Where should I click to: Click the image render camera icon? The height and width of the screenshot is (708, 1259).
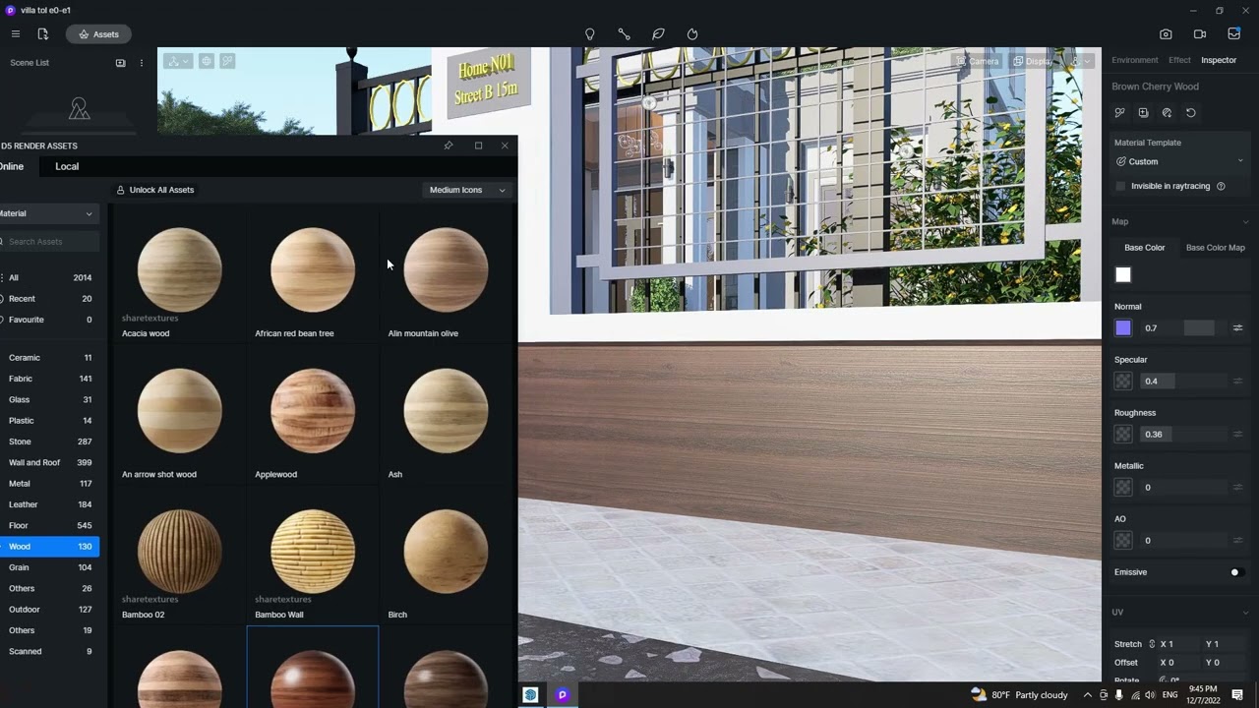coord(1166,34)
